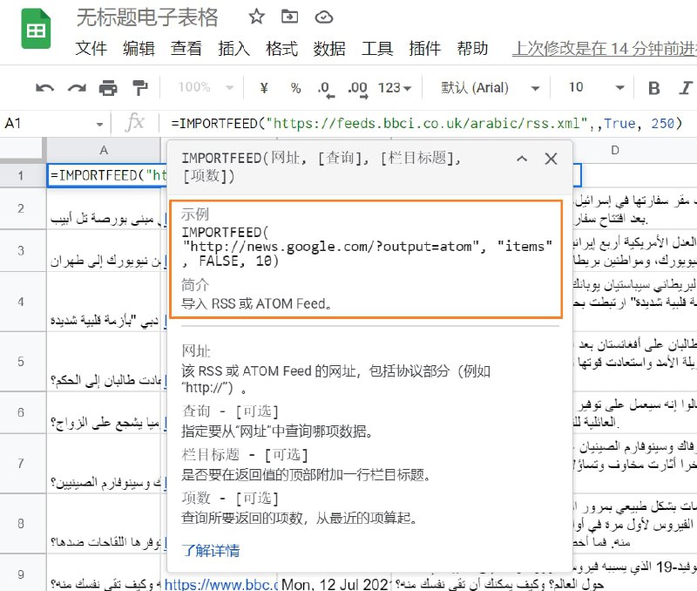This screenshot has width=697, height=591.
Task: Click the increase decimal places icon
Action: coord(355,88)
